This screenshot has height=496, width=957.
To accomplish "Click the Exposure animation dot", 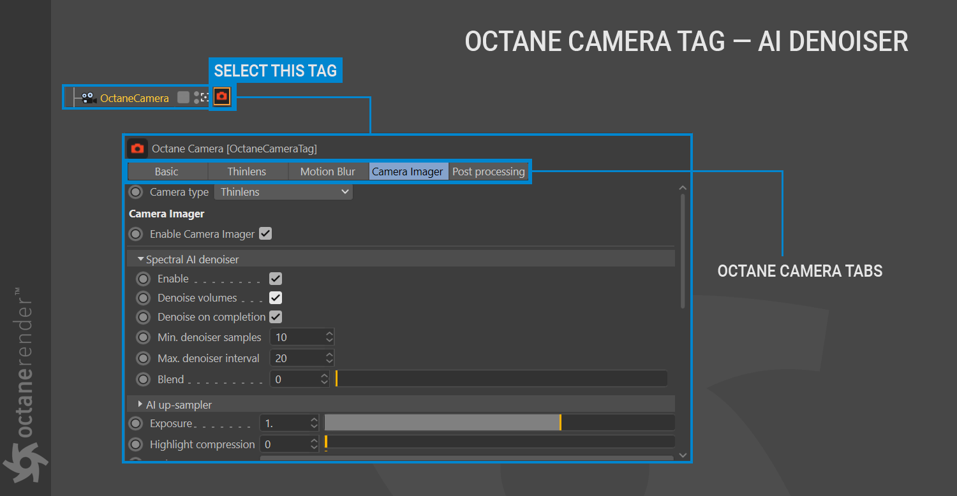I will [136, 423].
